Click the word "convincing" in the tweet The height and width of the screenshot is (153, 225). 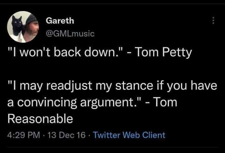point(47,102)
